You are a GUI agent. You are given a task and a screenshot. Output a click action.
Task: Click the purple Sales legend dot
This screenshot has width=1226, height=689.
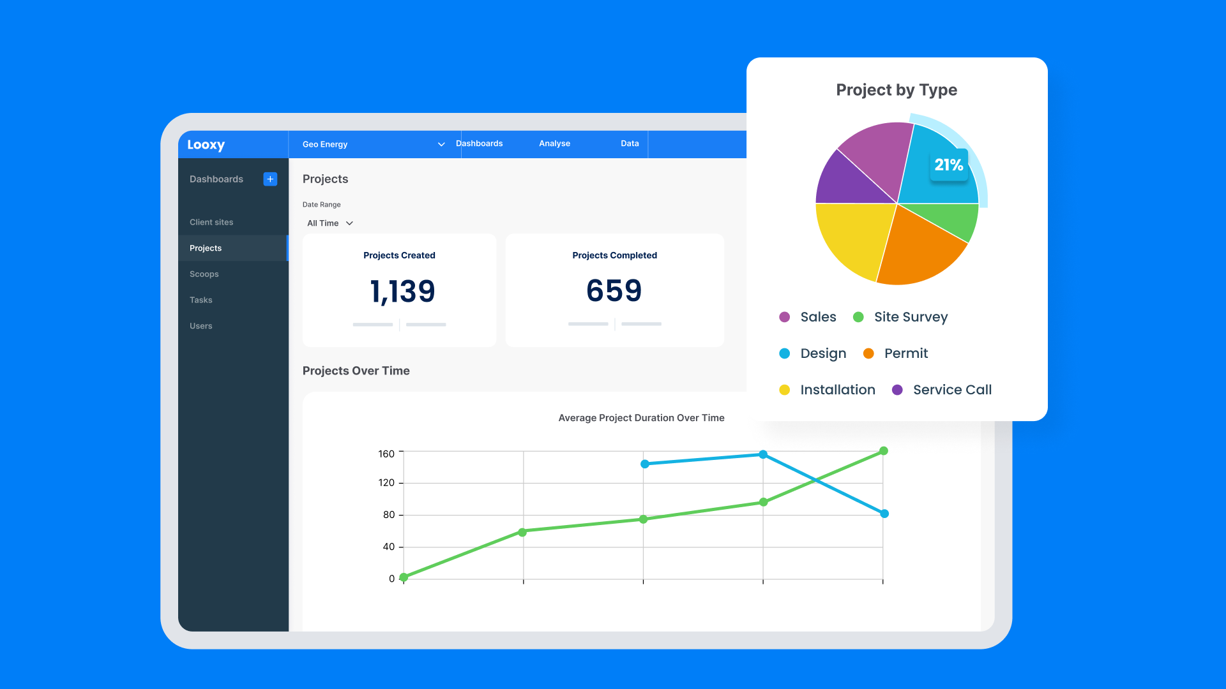(785, 317)
